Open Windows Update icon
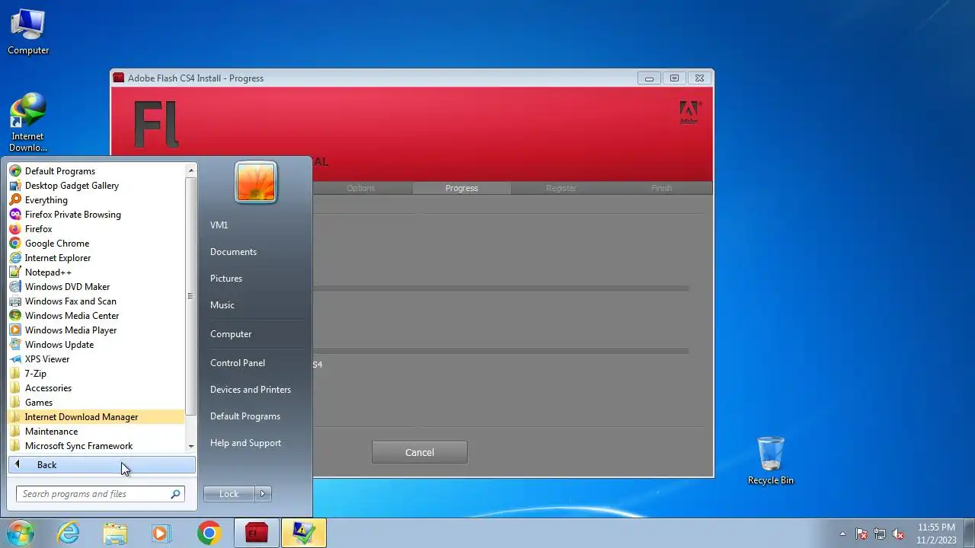 14,345
